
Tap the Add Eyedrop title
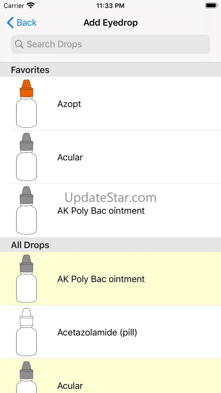[x=110, y=23]
